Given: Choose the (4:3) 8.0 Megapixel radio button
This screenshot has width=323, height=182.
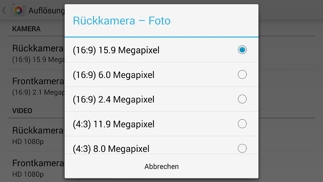Looking at the screenshot, I should [242, 148].
